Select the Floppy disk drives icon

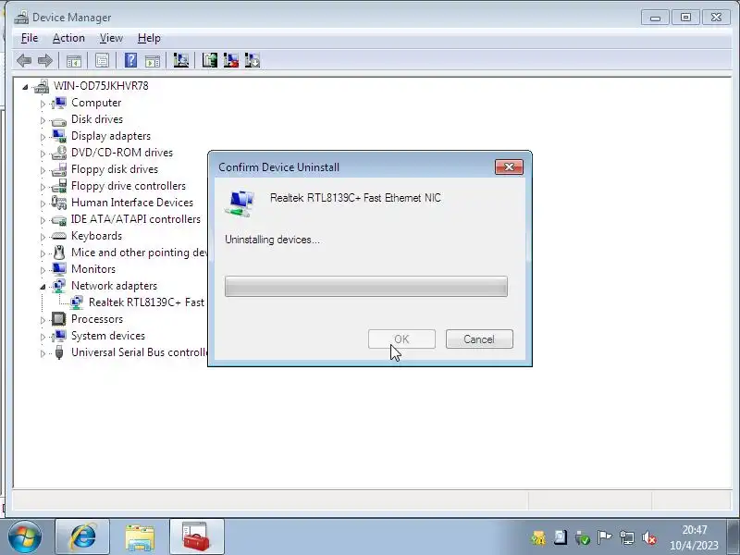pos(59,169)
